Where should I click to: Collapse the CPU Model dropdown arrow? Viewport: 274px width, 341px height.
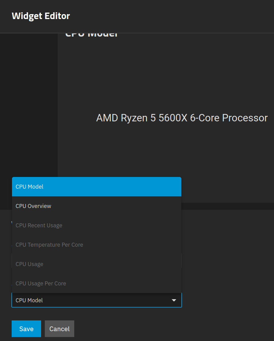coord(174,300)
